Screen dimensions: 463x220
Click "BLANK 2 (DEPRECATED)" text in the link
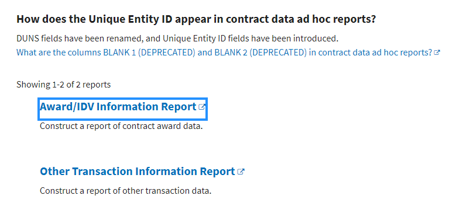coord(260,53)
